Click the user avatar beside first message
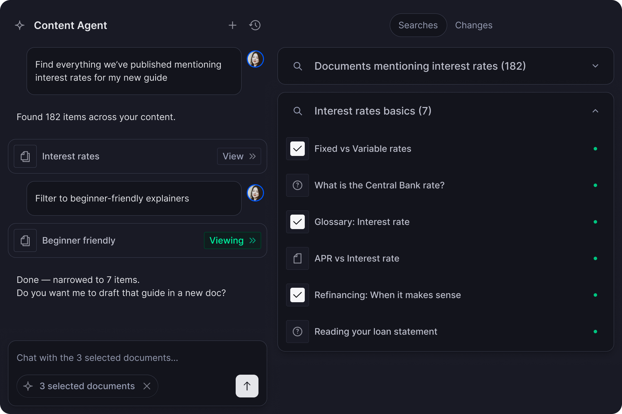The height and width of the screenshot is (414, 622). click(255, 59)
